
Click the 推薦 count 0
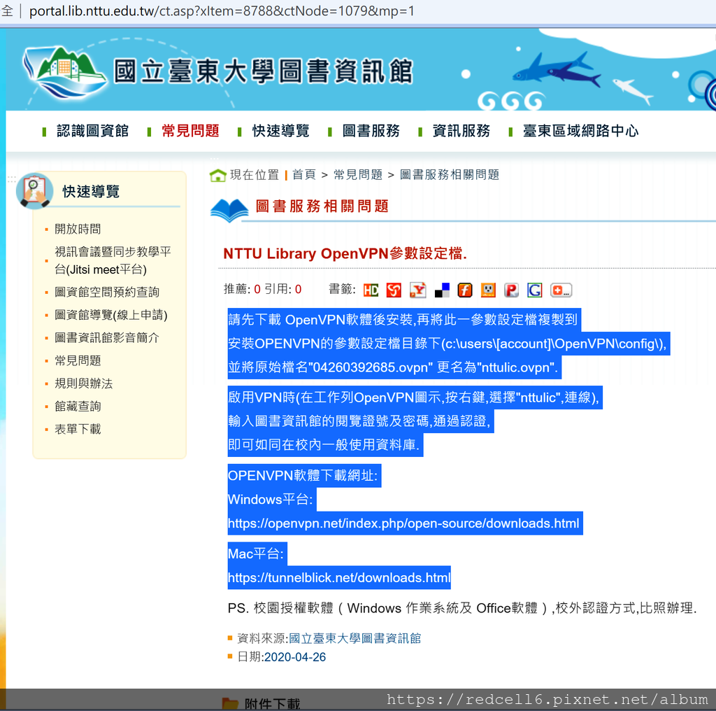tap(257, 289)
